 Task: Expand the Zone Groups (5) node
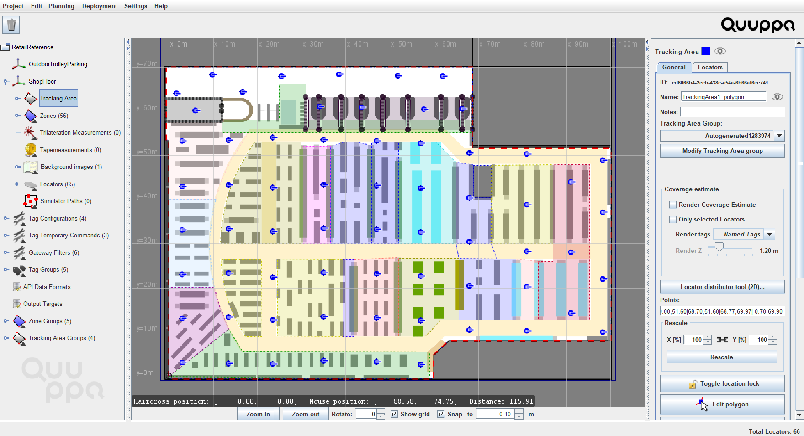pos(6,321)
